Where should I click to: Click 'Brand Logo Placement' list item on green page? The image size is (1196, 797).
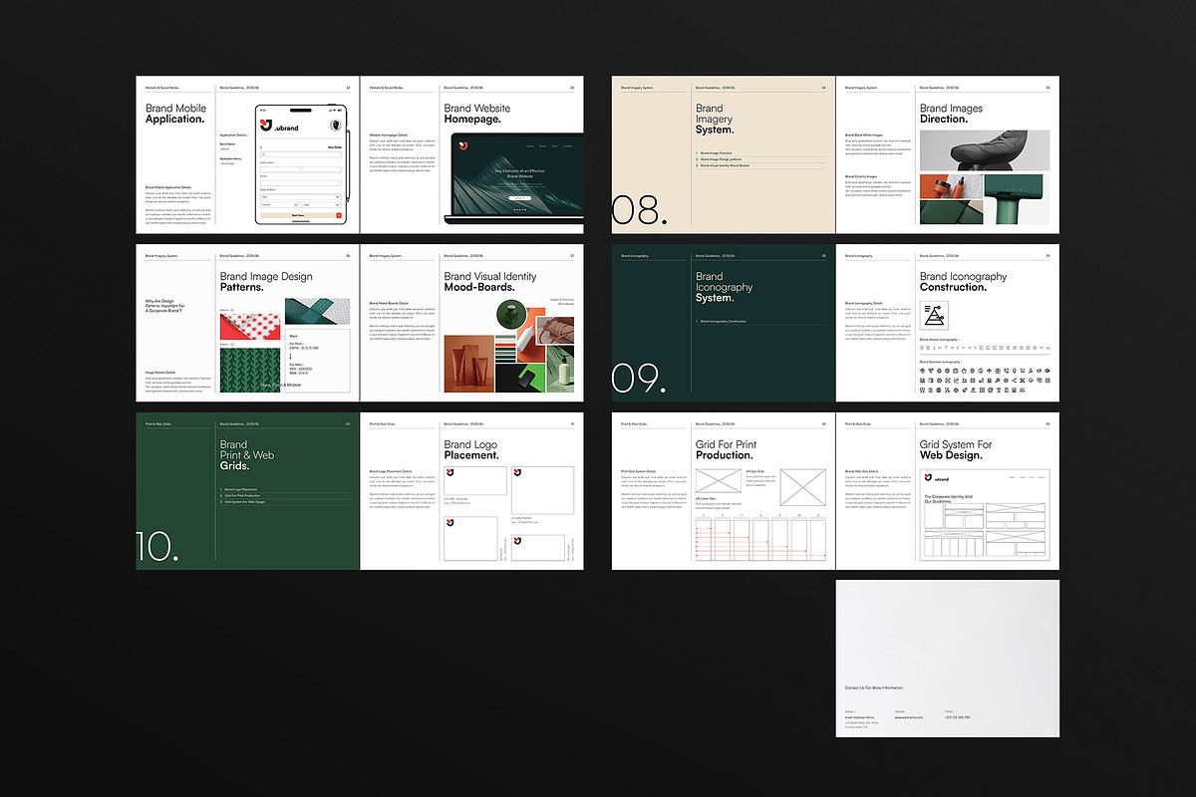point(241,489)
